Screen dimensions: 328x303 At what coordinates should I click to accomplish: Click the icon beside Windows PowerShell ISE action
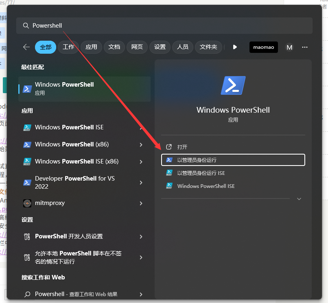(169, 186)
